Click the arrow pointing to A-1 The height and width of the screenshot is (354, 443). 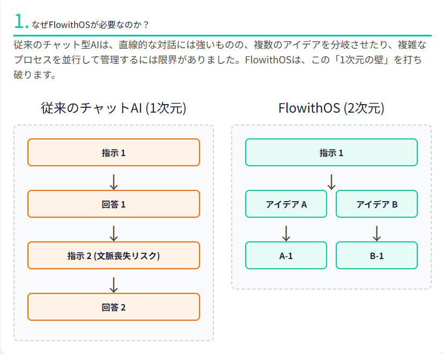[286, 233]
